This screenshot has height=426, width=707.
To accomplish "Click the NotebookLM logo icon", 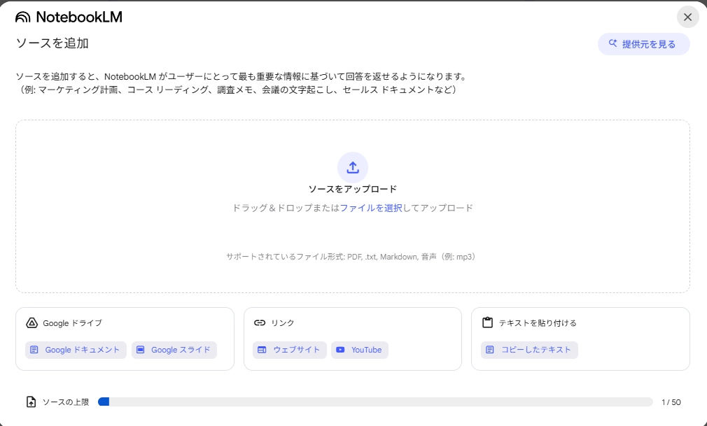I will (23, 17).
